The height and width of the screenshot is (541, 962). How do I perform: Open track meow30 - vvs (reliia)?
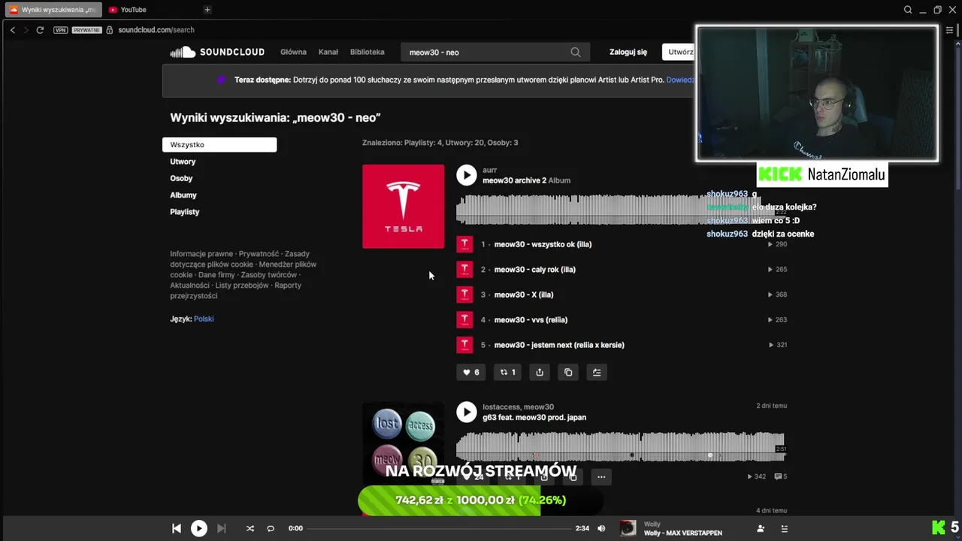click(x=531, y=319)
